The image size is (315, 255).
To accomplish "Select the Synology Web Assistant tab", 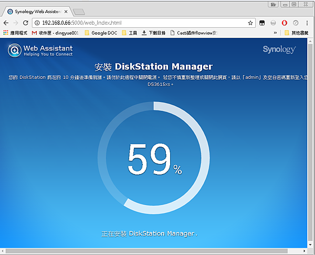I will (x=37, y=12).
